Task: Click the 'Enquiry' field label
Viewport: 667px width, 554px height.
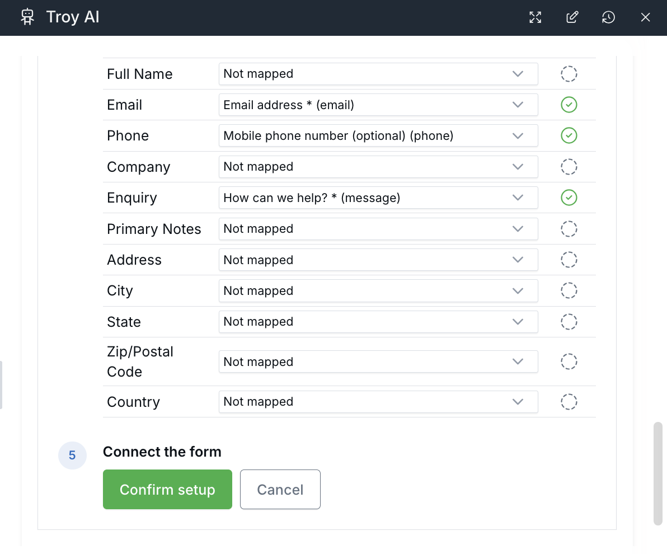Action: 132,198
